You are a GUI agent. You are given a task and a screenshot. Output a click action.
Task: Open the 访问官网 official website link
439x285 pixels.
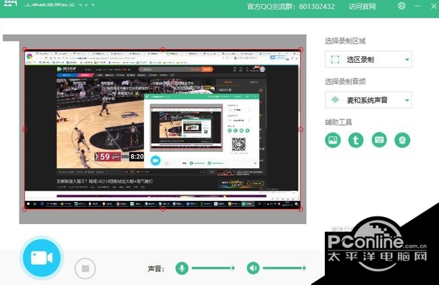pos(362,6)
